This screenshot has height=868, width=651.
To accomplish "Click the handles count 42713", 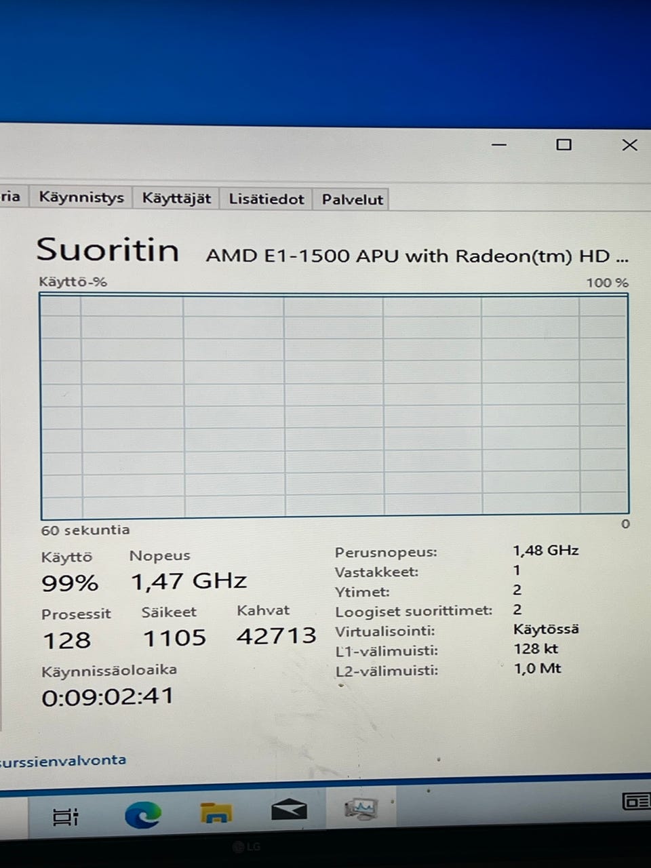I will point(277,636).
